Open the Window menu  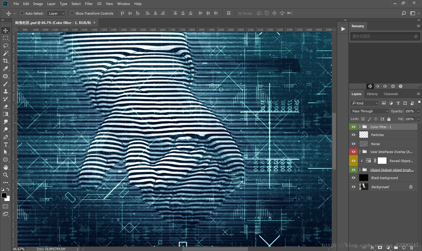coord(124,4)
